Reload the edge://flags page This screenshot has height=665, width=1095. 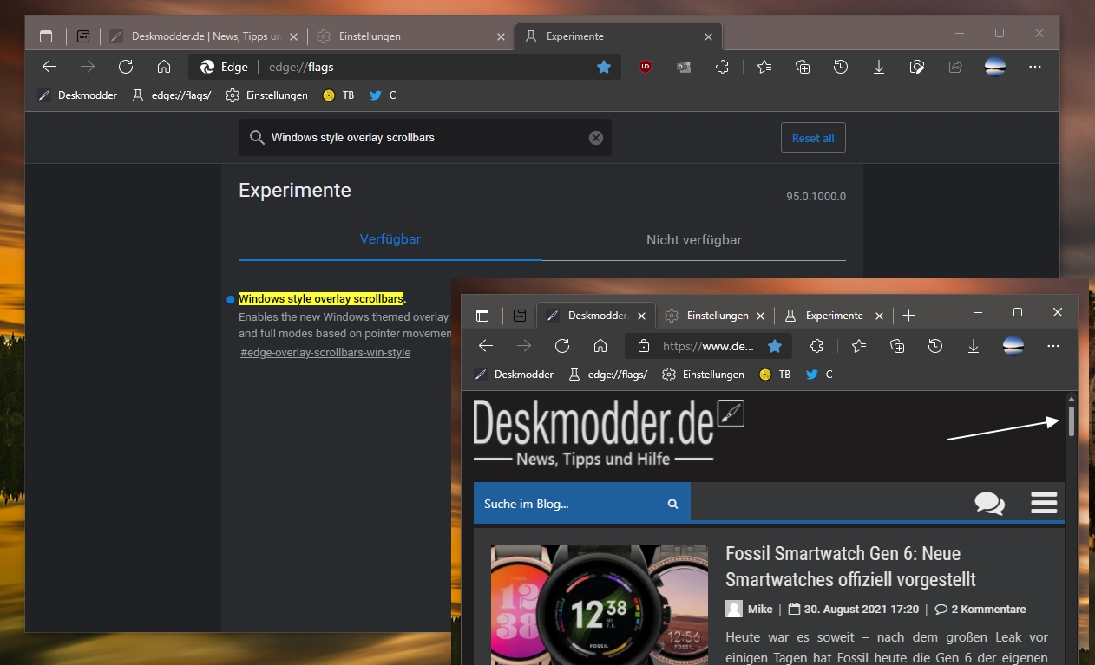pos(126,67)
